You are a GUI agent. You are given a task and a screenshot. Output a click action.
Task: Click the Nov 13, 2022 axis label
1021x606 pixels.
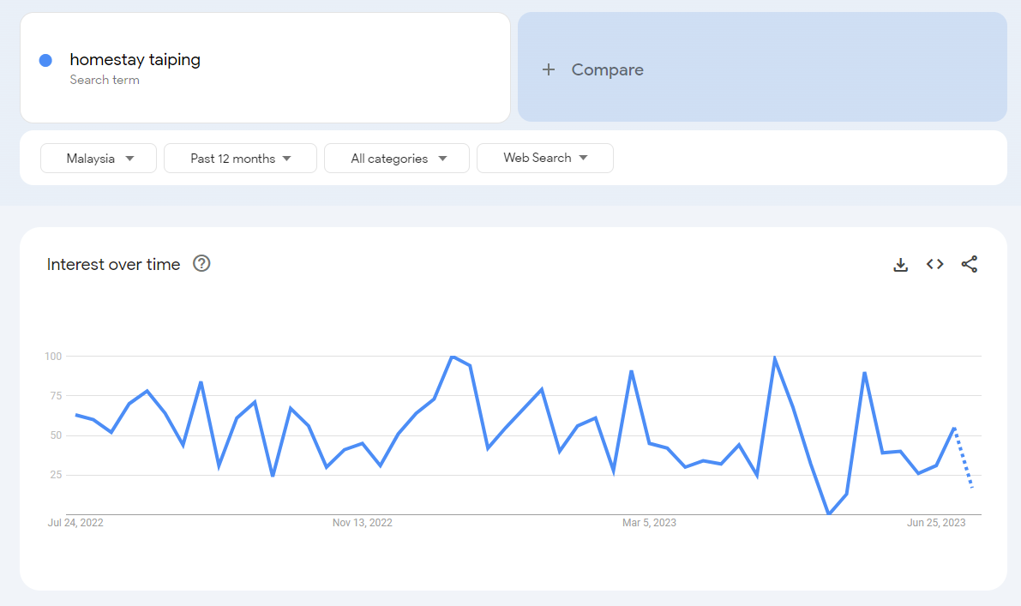362,523
